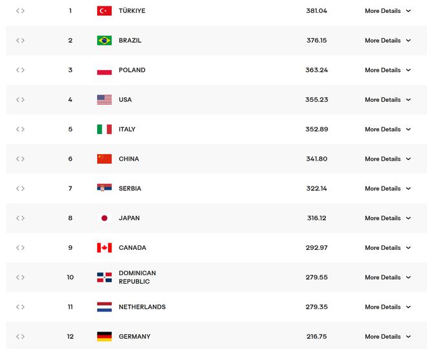427x349 pixels.
Task: Select the Japan flag icon
Action: (104, 218)
